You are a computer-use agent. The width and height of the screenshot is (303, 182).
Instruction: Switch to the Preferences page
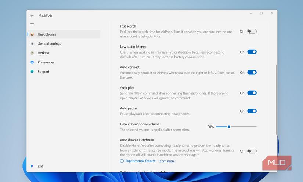[x=64, y=62]
